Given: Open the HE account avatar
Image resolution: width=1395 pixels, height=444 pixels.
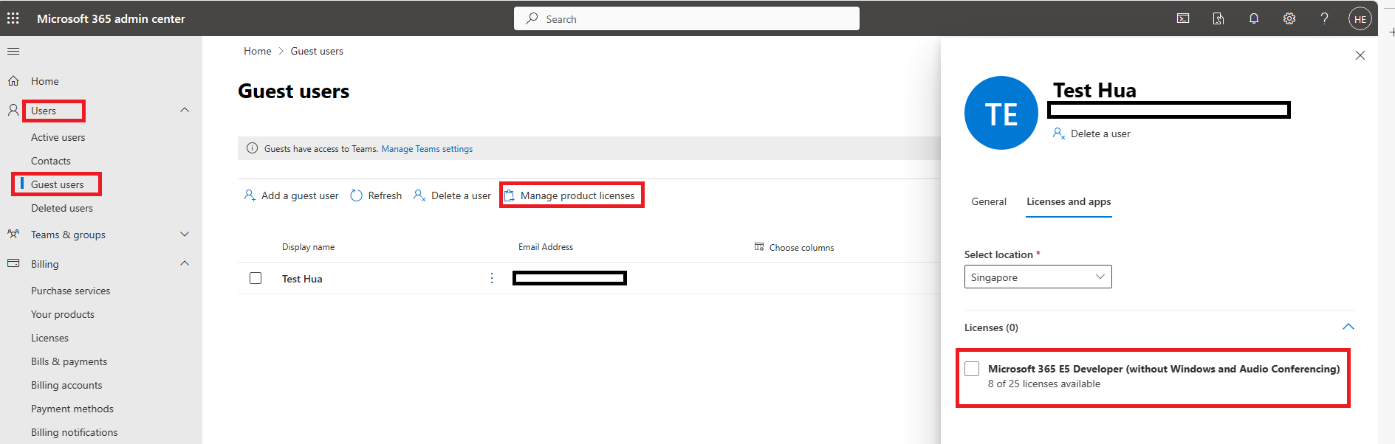Looking at the screenshot, I should 1360,19.
